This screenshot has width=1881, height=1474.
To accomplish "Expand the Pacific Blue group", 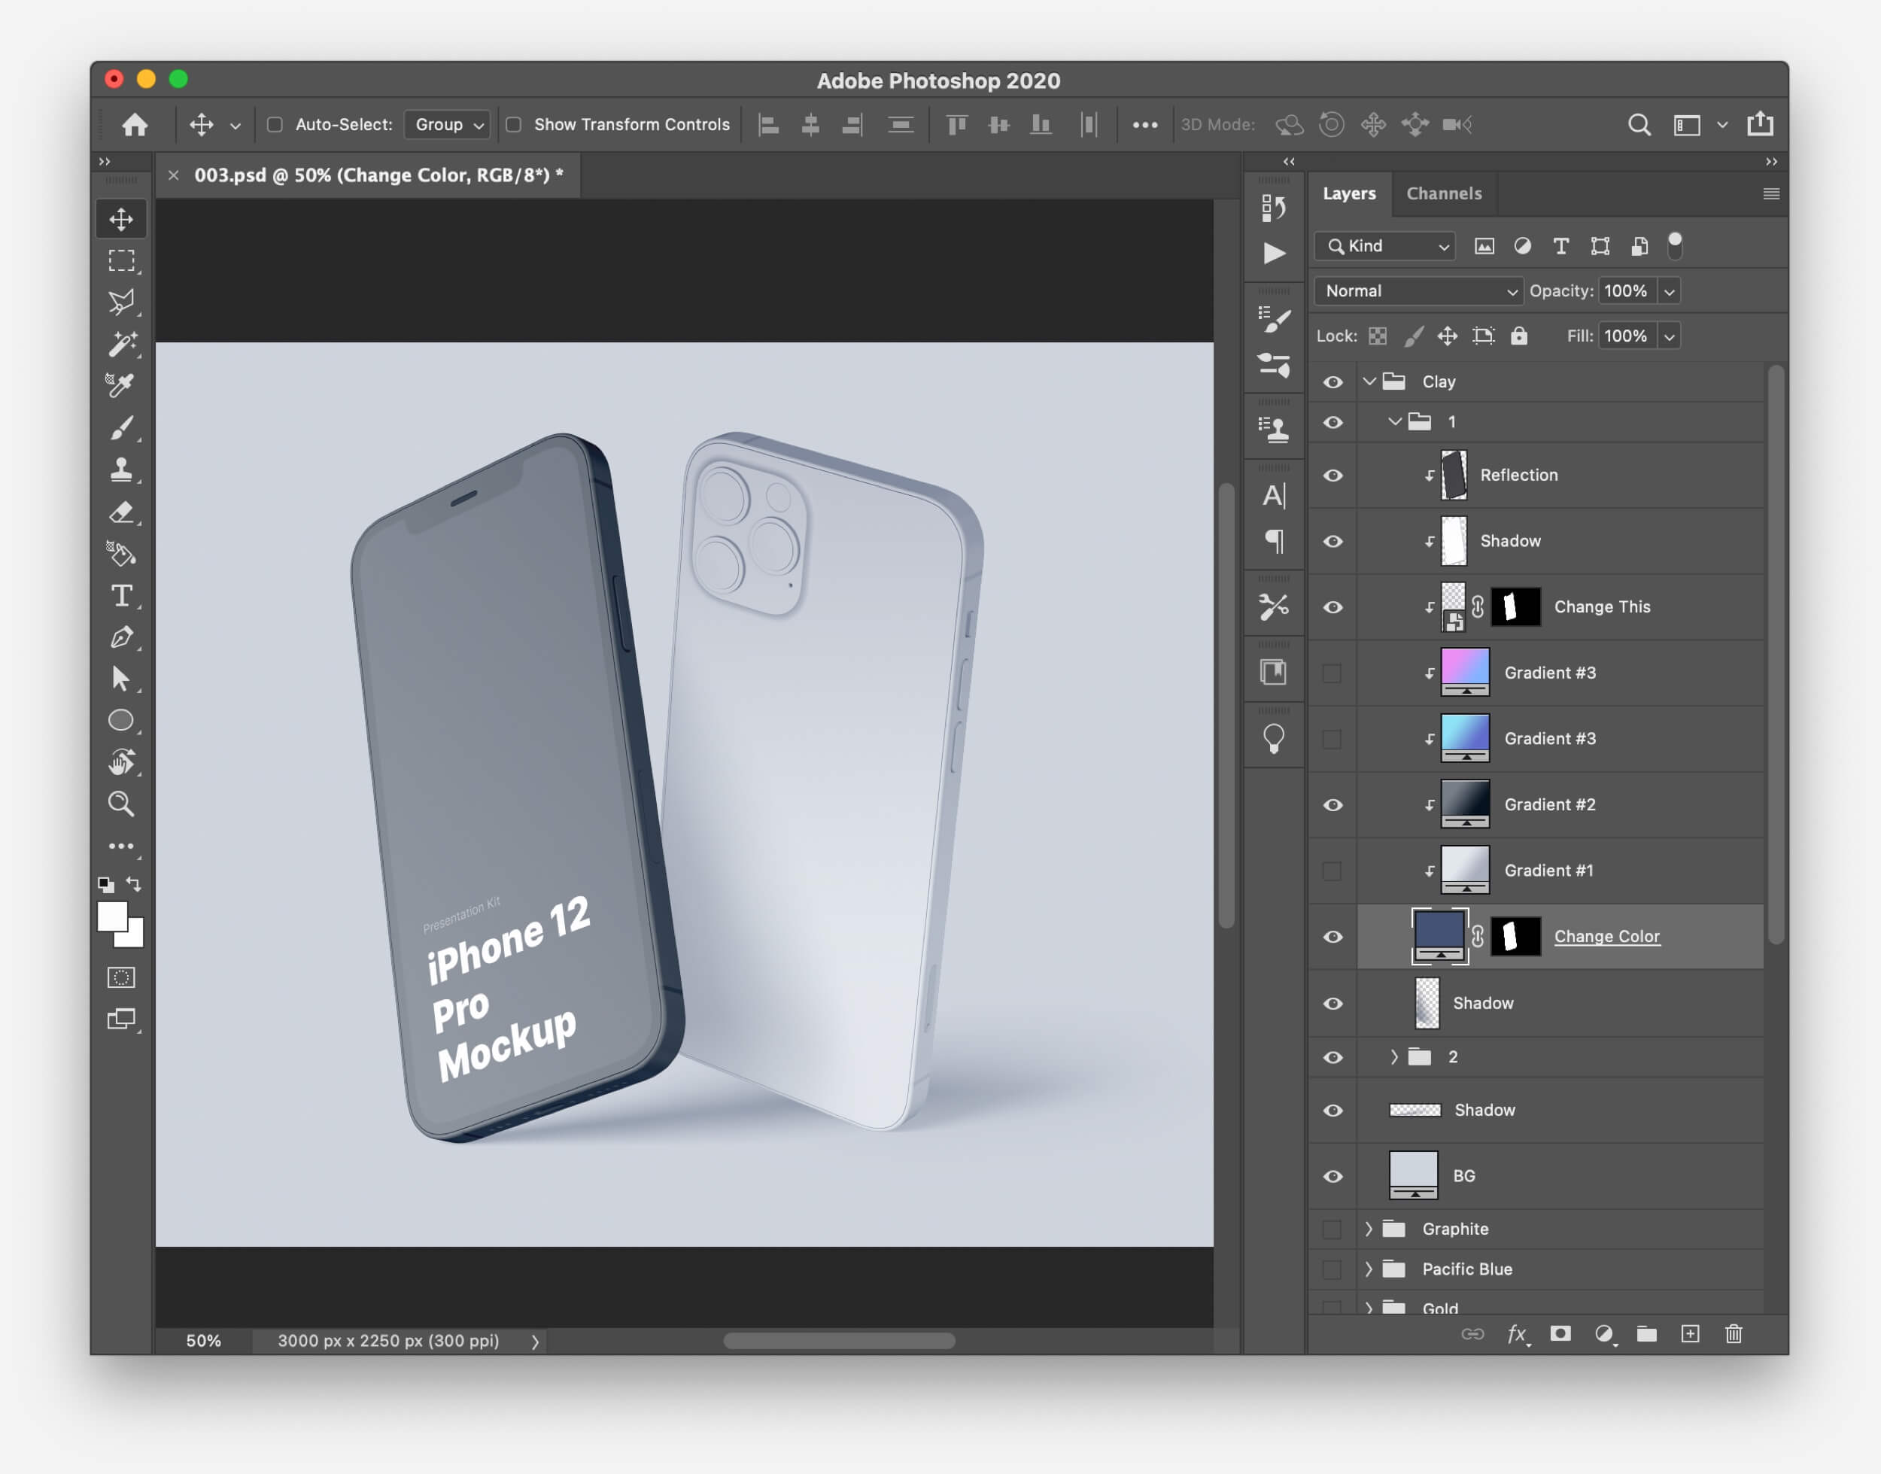I will 1369,1269.
